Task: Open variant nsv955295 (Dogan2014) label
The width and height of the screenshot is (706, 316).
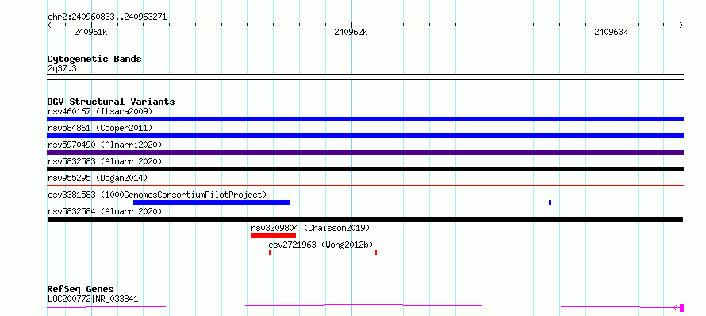Action: click(x=98, y=178)
